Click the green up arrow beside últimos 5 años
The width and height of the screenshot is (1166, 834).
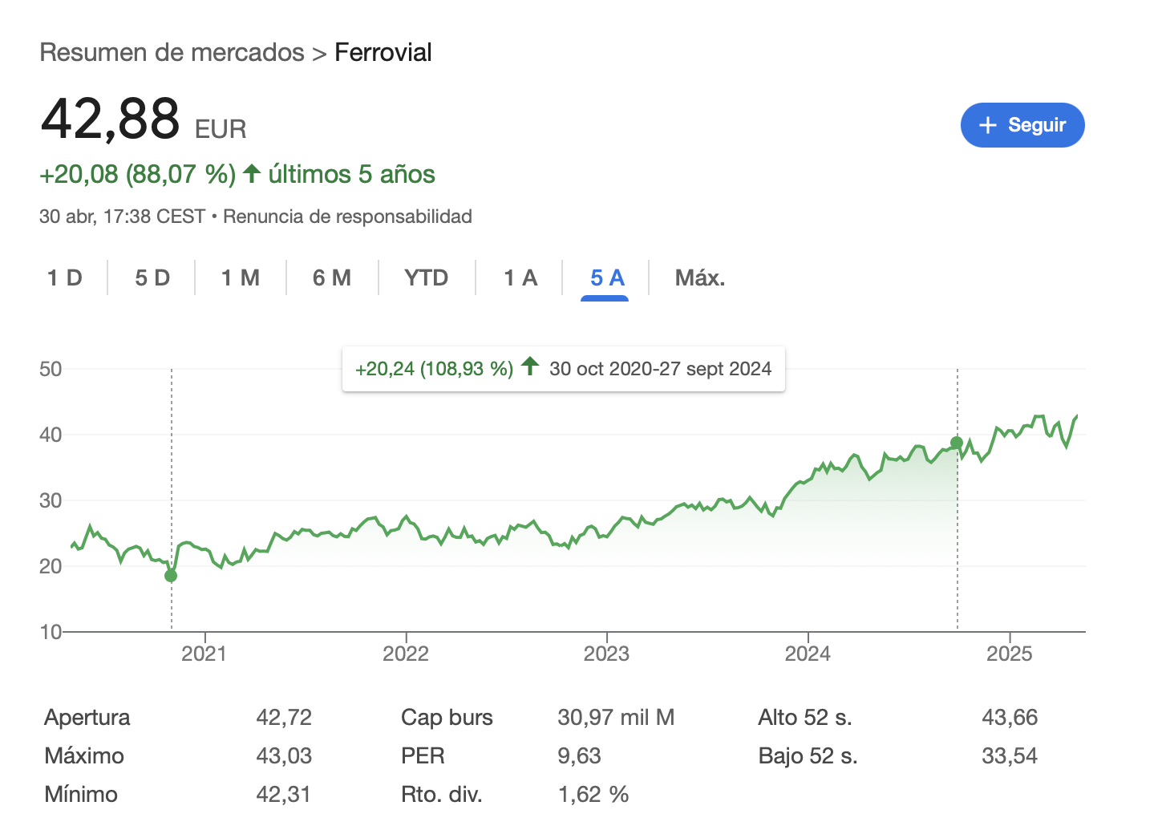tap(252, 173)
